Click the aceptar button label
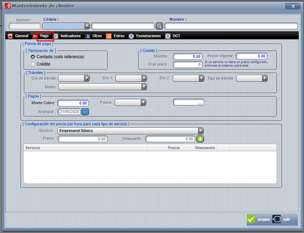Image resolution: width=304 pixels, height=233 pixels. 264,219
